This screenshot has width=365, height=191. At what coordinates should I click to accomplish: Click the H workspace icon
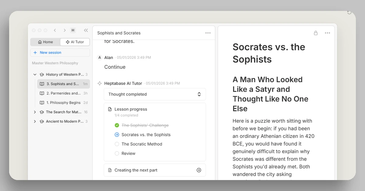[73, 30]
